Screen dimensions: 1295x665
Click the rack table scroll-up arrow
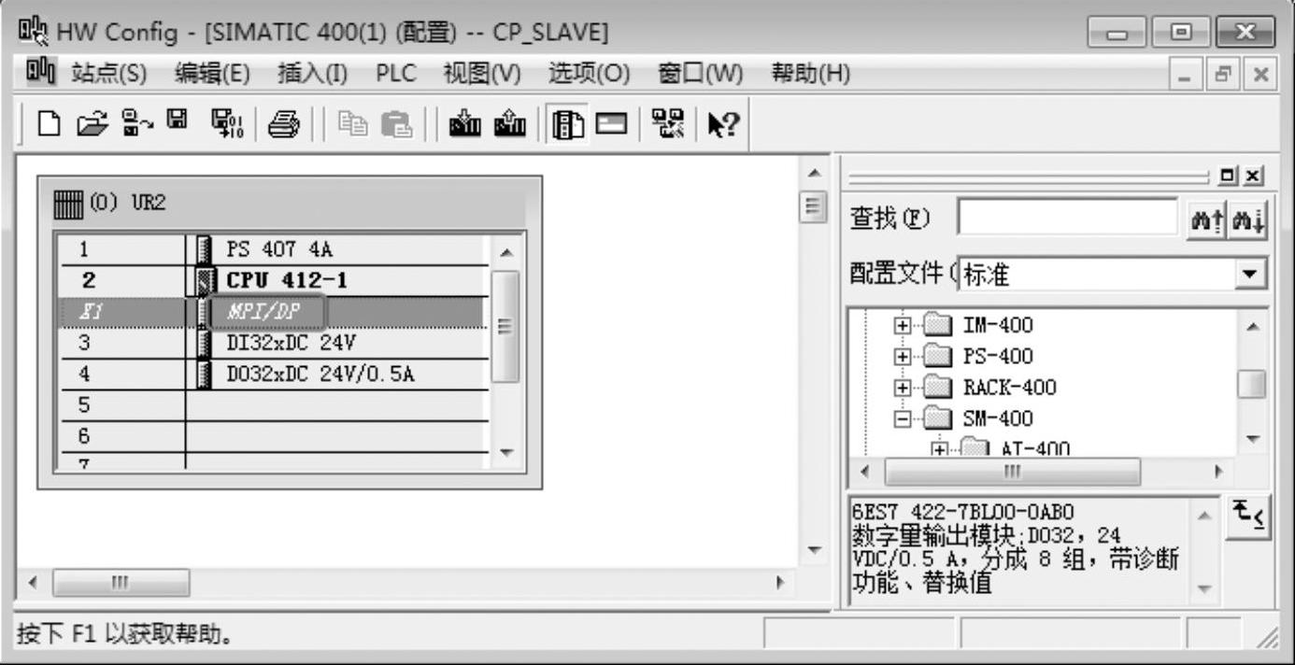(x=505, y=251)
